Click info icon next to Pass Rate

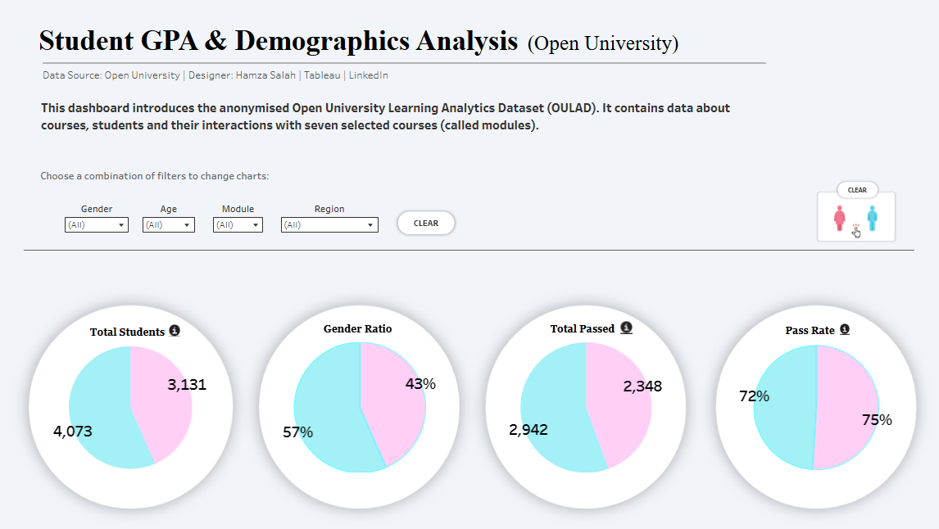click(x=845, y=329)
